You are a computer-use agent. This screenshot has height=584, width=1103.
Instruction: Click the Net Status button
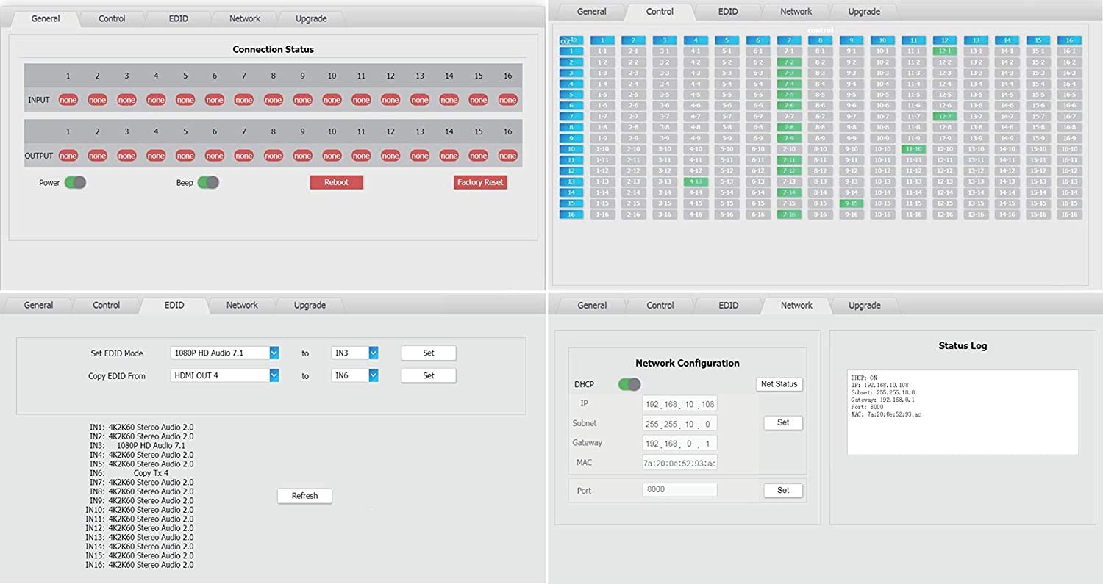(779, 384)
